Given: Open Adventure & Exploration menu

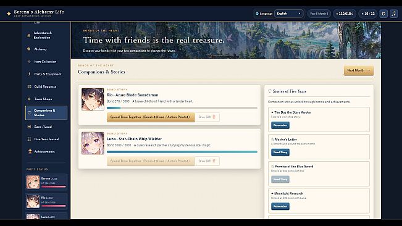Looking at the screenshot, I should (x=46, y=35).
